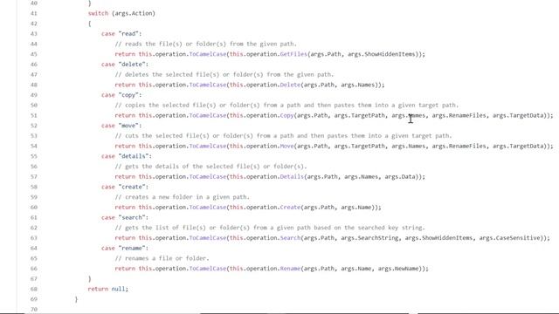Click the case "delete" string
The image size is (559, 314).
[132, 64]
